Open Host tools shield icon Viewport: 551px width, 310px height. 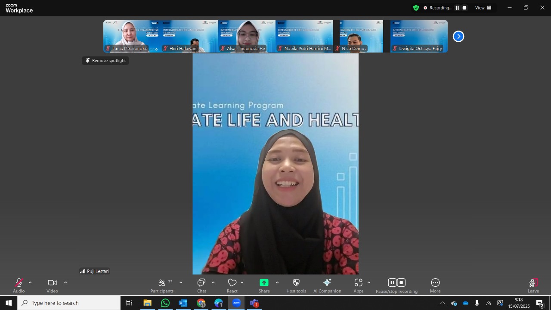coord(296,283)
